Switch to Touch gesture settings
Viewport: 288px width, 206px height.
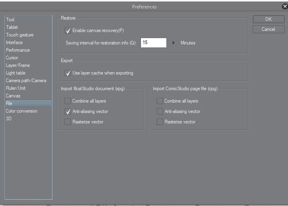tap(20, 35)
